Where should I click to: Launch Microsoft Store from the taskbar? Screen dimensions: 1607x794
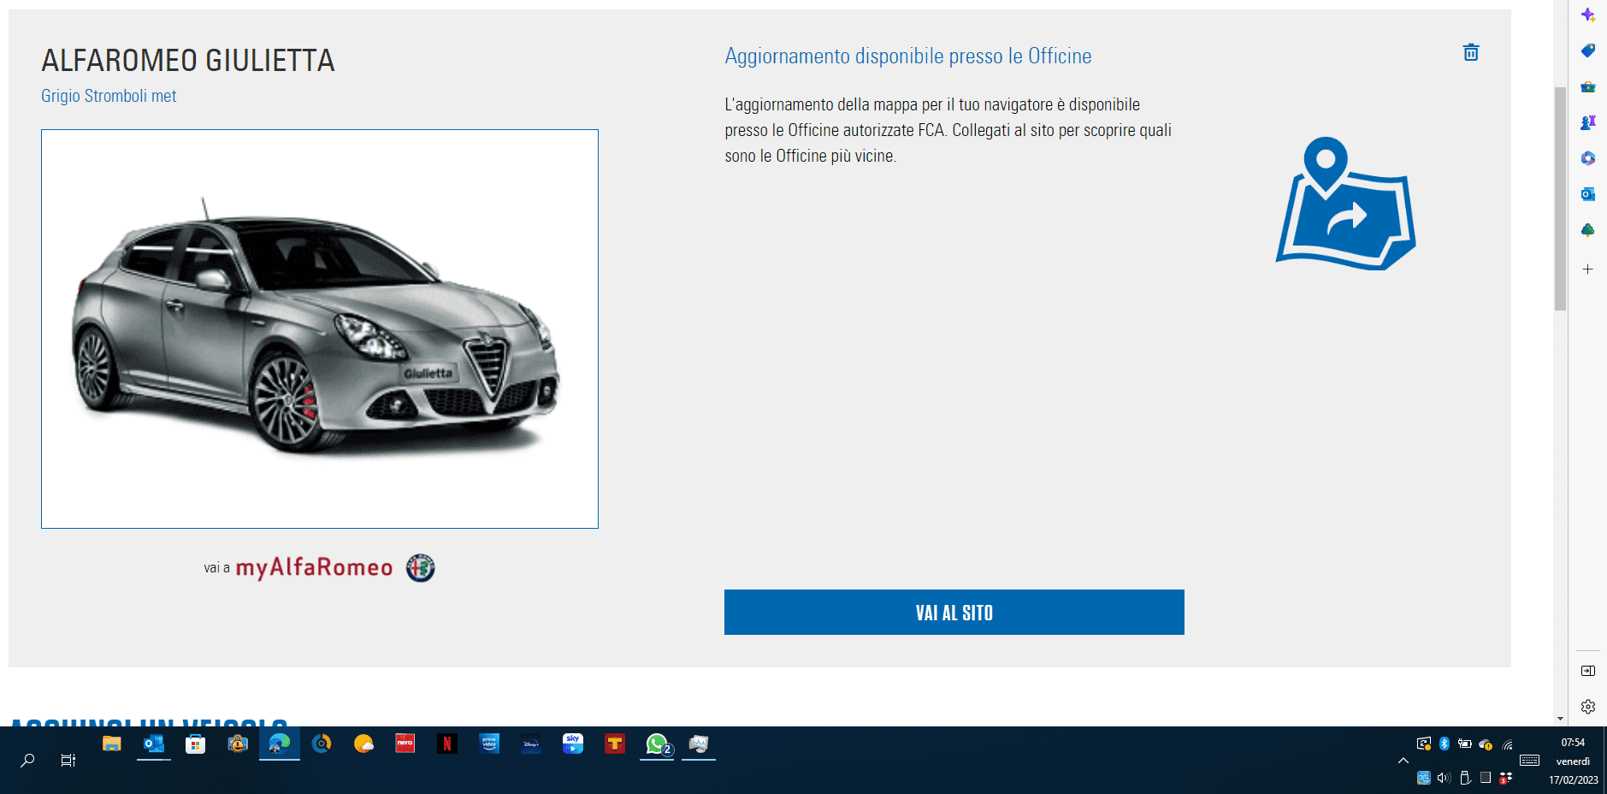195,744
